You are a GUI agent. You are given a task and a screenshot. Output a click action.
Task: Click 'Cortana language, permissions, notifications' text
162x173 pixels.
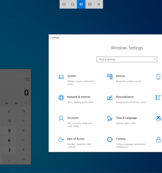point(131,146)
